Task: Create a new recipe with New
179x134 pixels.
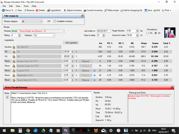Action: [18, 10]
